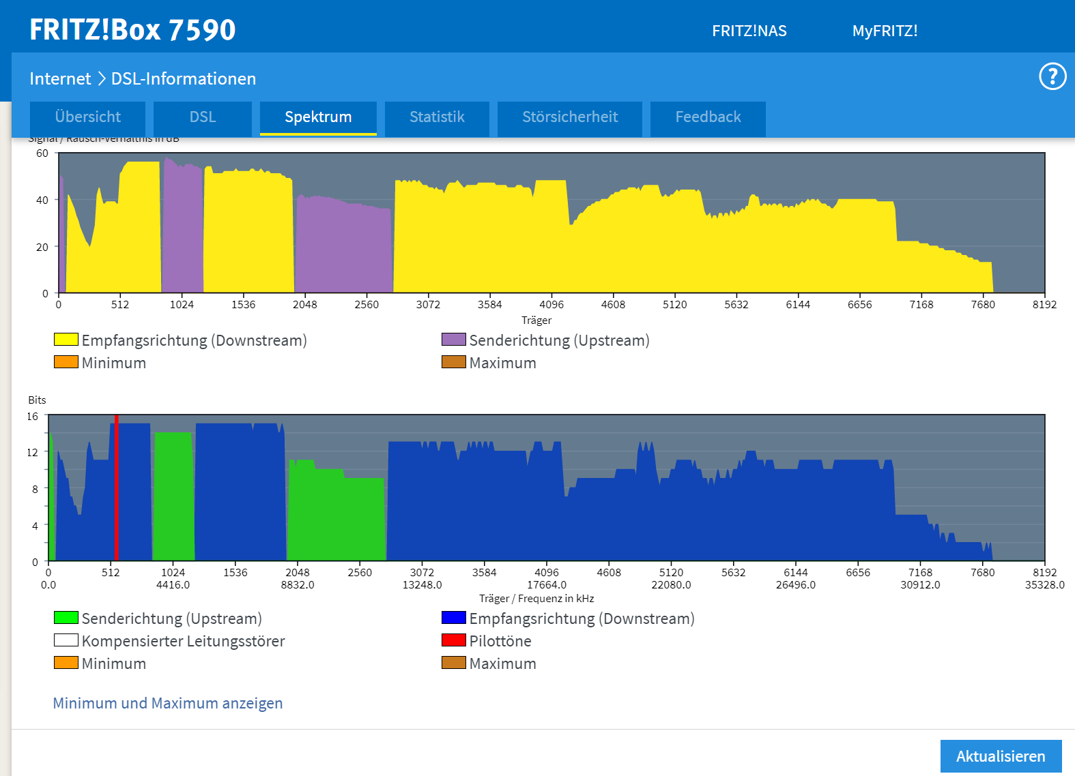Click Minimum label in the Bits legend
The width and height of the screenshot is (1075, 776).
[114, 663]
